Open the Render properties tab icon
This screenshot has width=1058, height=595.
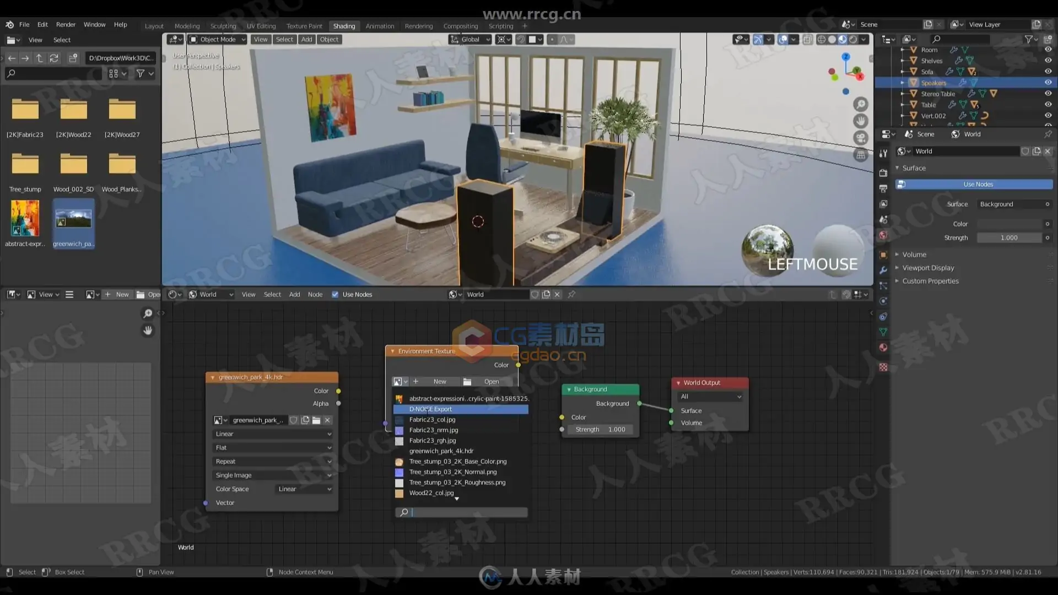pyautogui.click(x=883, y=173)
